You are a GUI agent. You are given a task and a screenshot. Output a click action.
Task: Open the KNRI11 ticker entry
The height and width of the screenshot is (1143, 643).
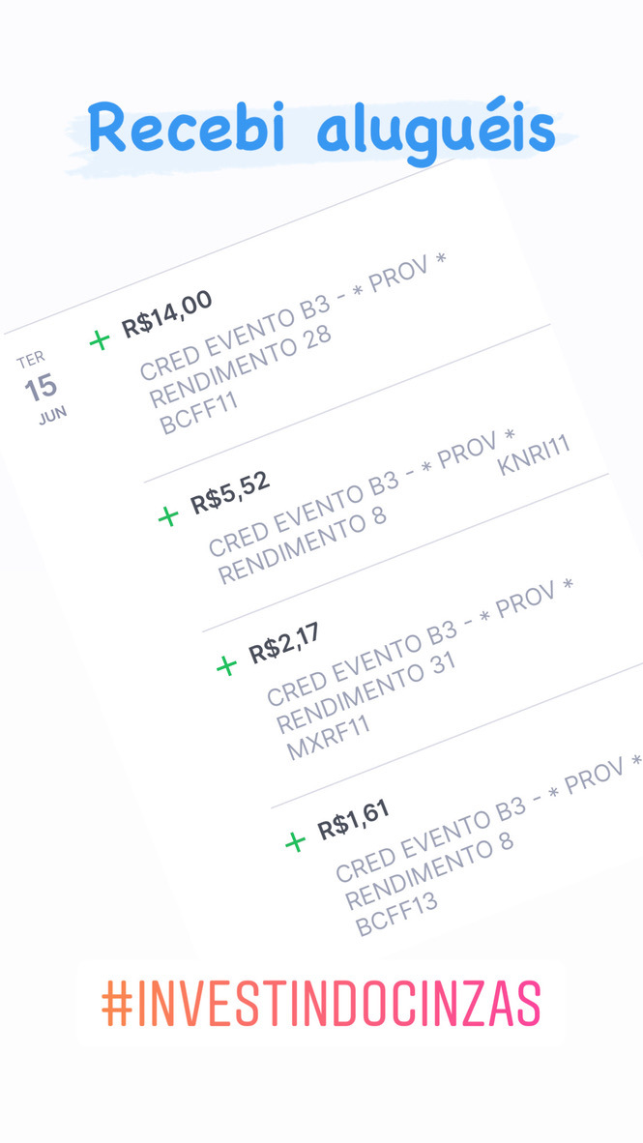[534, 455]
